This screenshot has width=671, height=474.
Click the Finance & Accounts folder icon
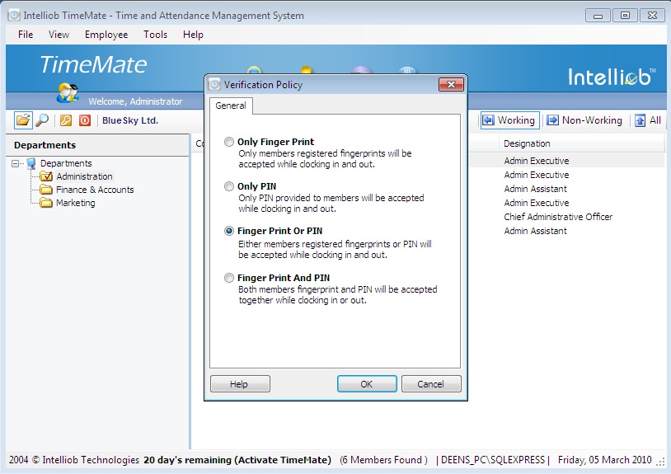pos(46,190)
